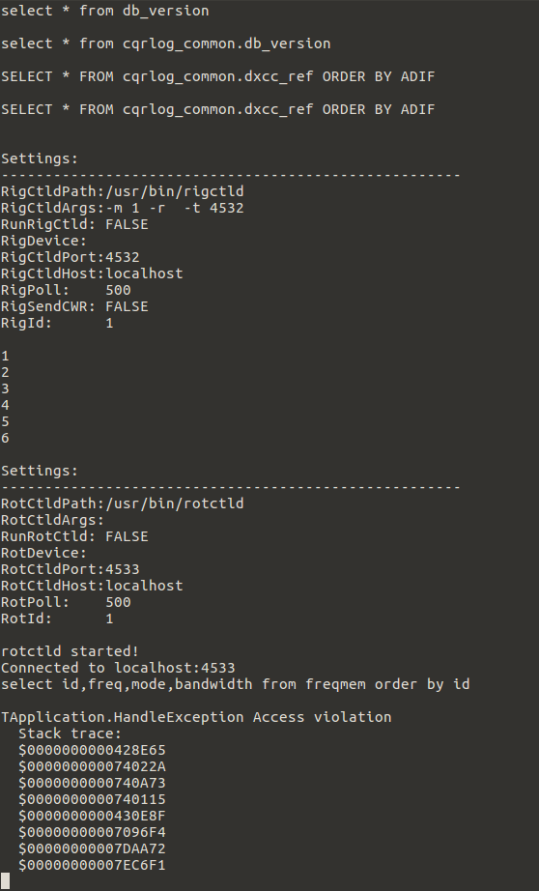Click the Access violation exception line
Image resolution: width=539 pixels, height=891 pixels.
coord(196,718)
